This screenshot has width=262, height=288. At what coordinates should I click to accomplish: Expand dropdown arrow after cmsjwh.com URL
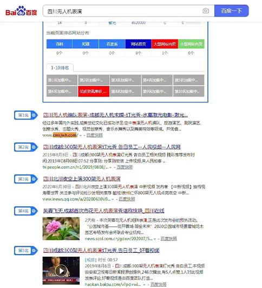pyautogui.click(x=81, y=135)
